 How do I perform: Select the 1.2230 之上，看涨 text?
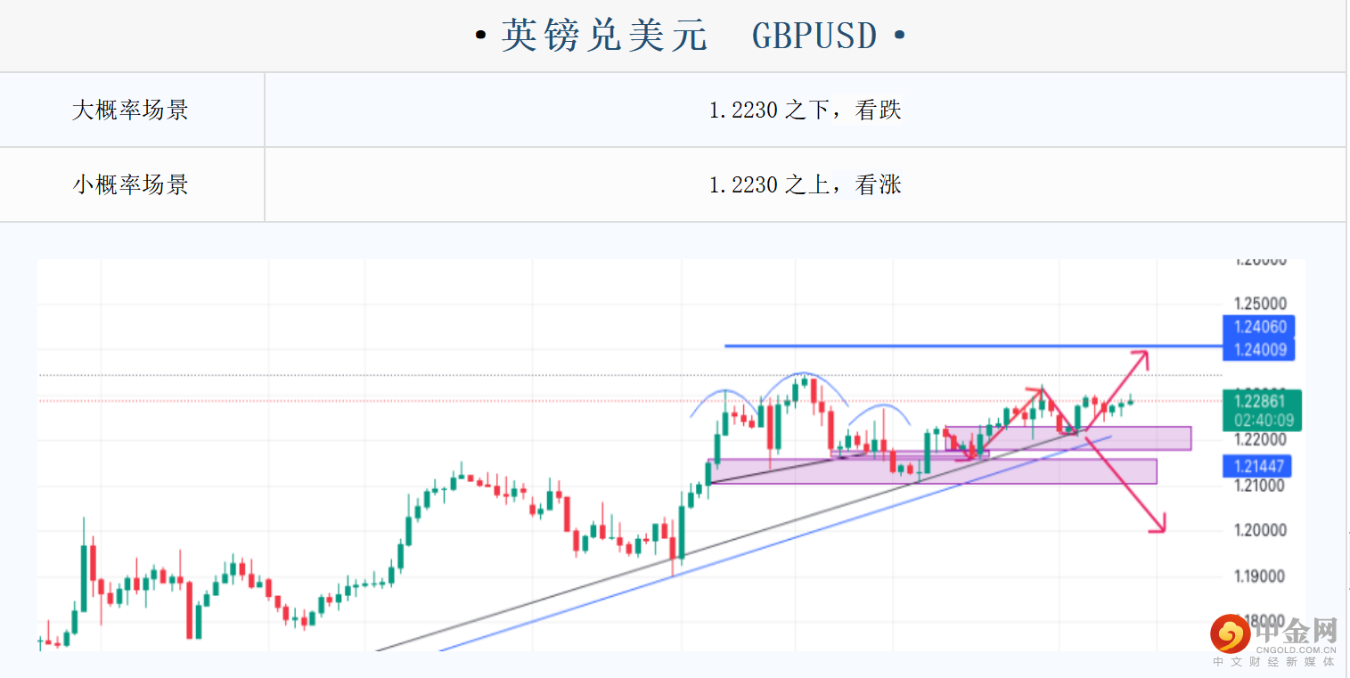pos(805,184)
